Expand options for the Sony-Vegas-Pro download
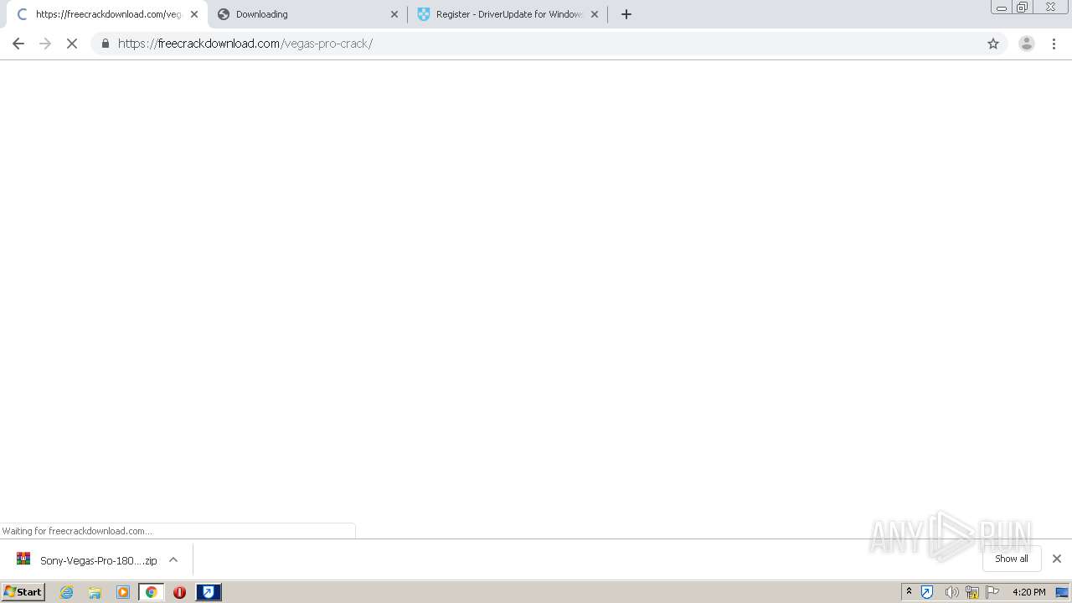 coord(173,559)
